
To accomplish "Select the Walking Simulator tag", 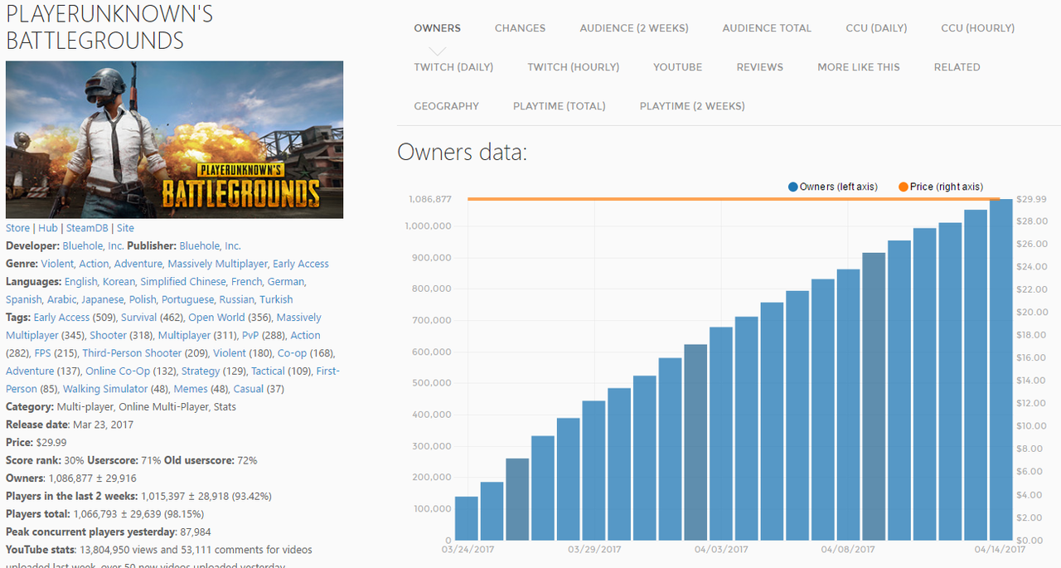I will pyautogui.click(x=105, y=389).
